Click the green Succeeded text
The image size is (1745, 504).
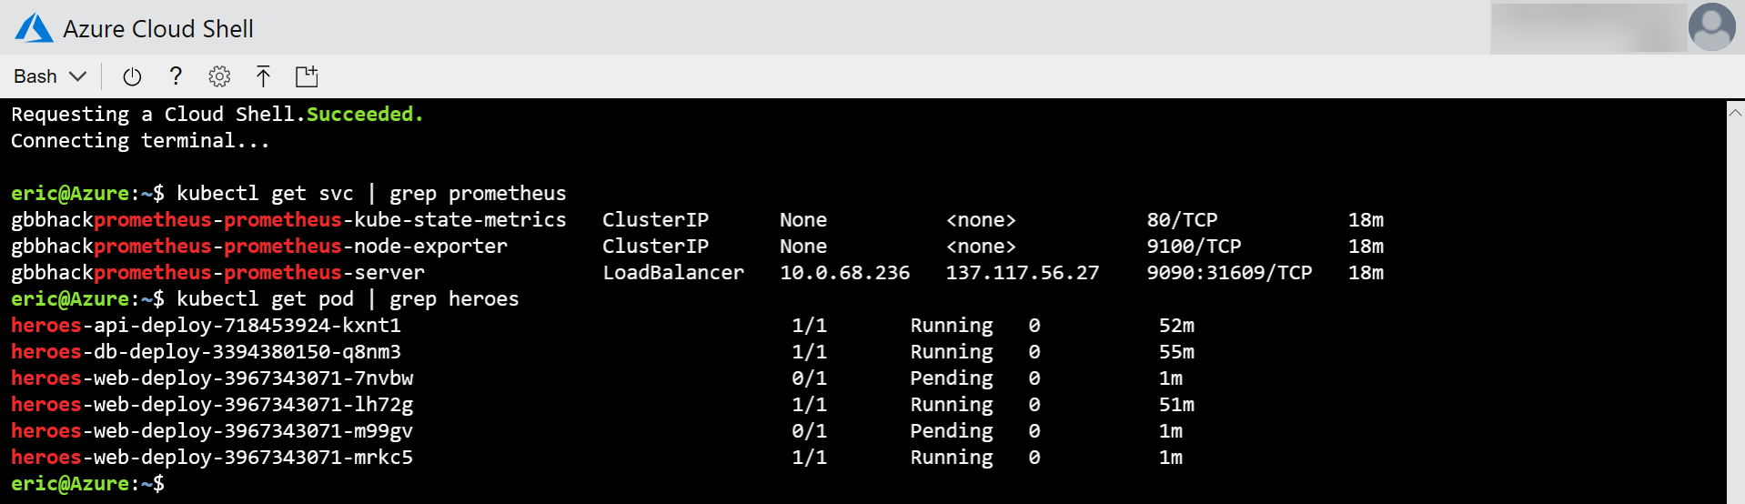[x=365, y=114]
